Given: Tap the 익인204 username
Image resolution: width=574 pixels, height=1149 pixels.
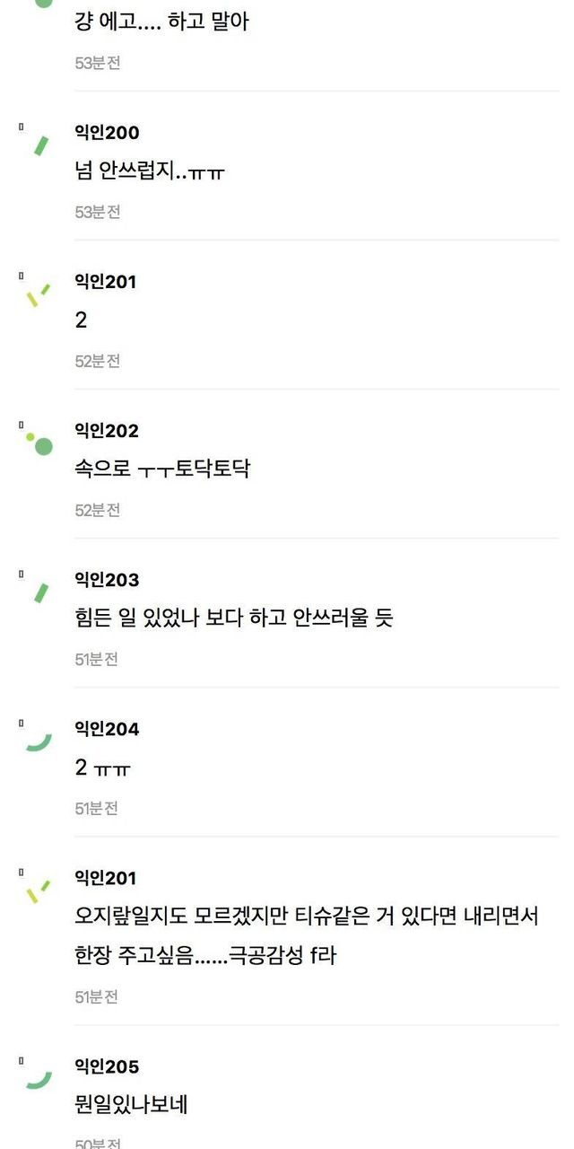Looking at the screenshot, I should tap(107, 729).
